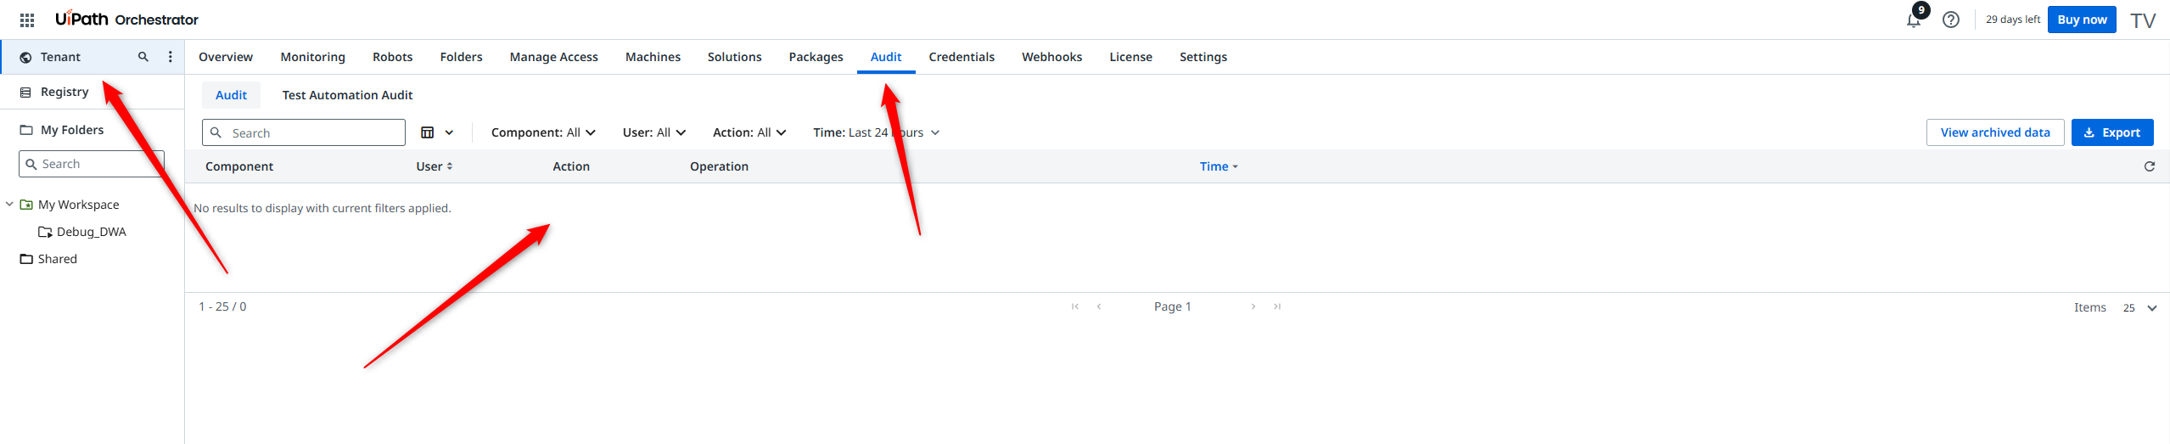Click the Action column header

coord(571,166)
